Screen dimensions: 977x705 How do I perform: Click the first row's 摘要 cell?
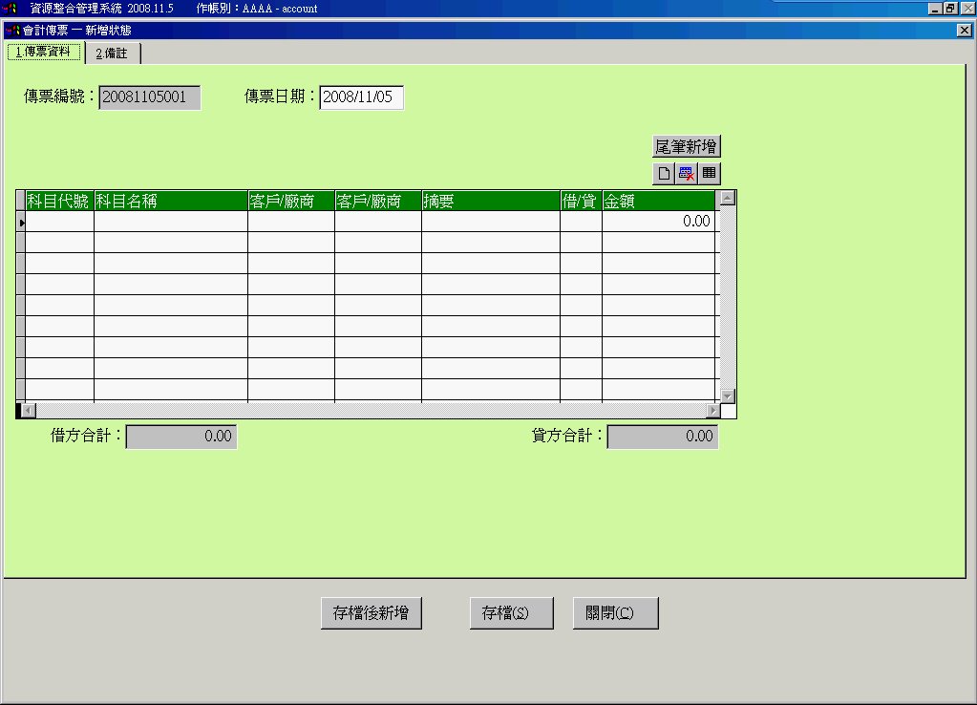pos(490,222)
